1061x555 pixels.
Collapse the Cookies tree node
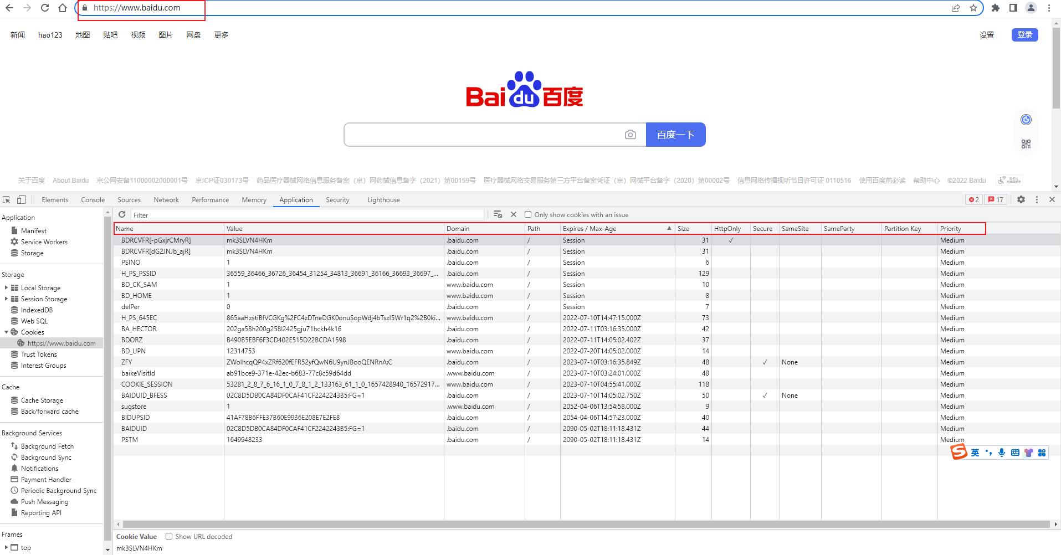pos(6,332)
